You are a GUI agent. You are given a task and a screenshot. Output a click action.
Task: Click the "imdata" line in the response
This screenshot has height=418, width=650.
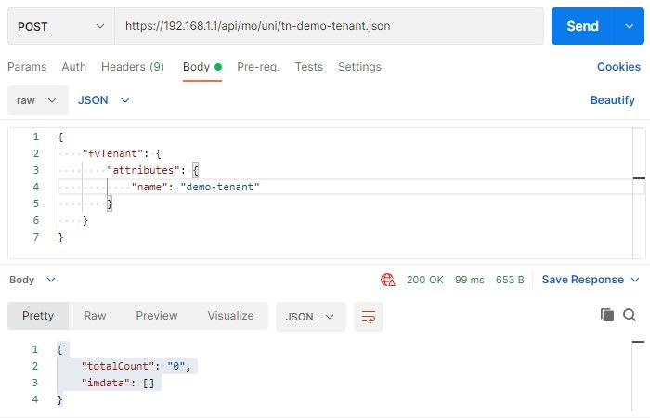pyautogui.click(x=118, y=383)
